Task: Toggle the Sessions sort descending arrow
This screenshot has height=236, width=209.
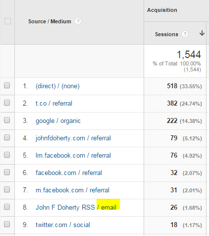Action: [x=202, y=33]
